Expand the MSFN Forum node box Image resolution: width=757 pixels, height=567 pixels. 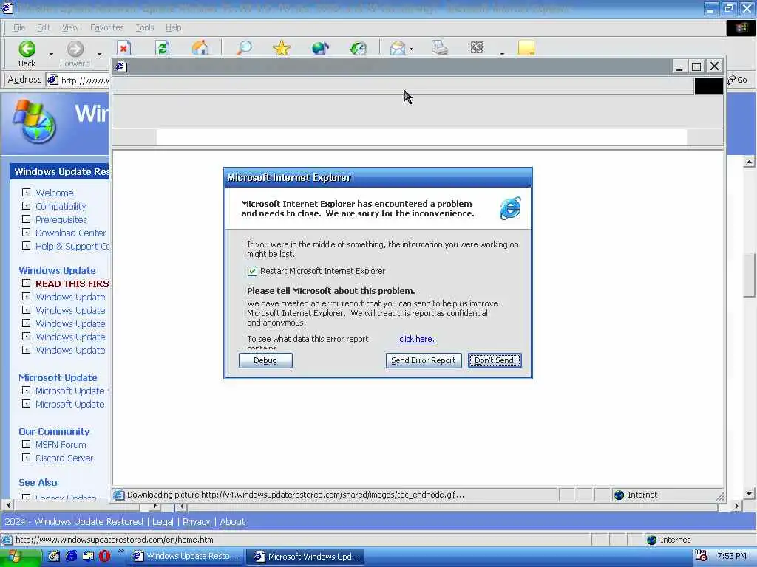[x=26, y=444]
